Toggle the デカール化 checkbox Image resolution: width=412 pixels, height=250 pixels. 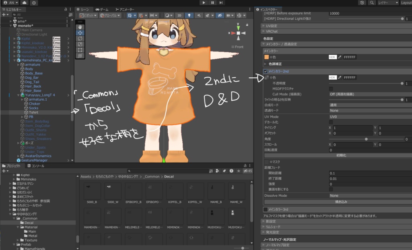click(331, 122)
